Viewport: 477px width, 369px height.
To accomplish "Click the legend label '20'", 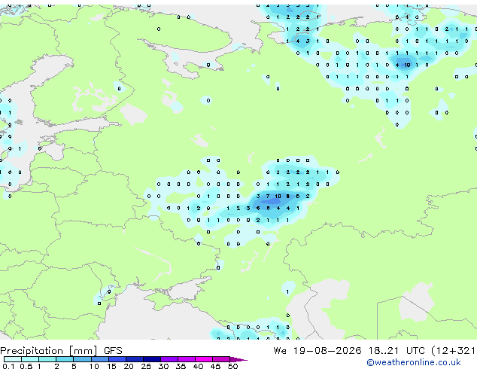I will coord(129,366).
